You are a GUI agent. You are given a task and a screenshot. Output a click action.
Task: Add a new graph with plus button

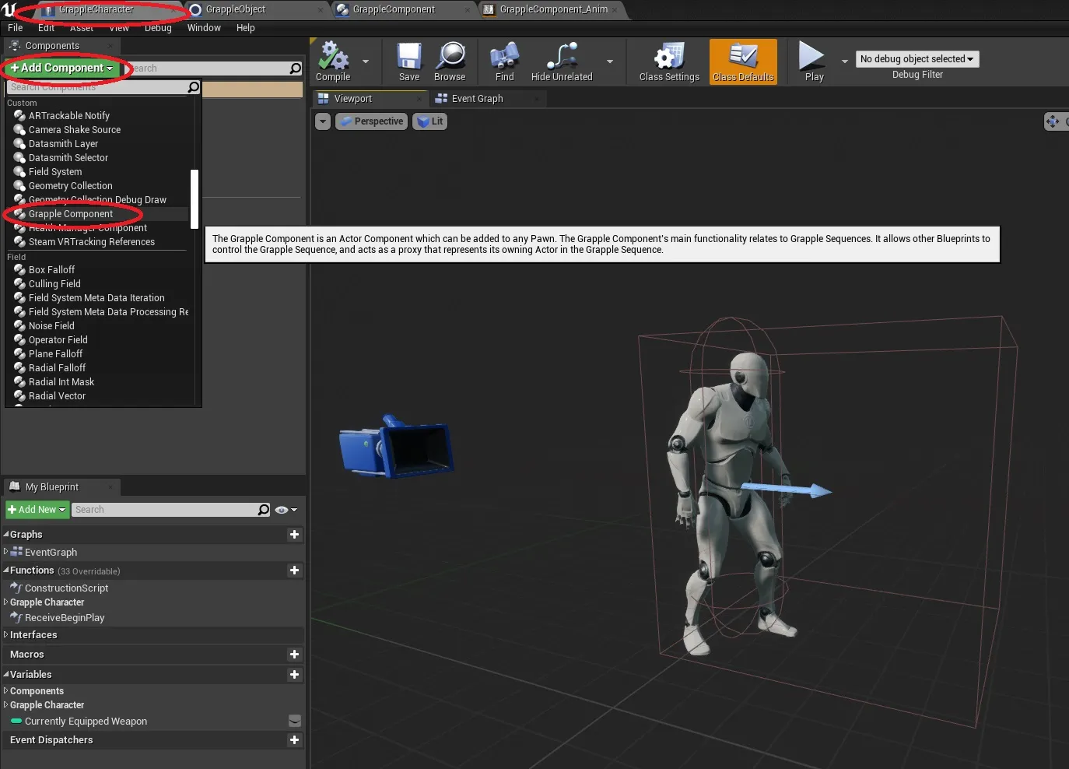point(294,535)
